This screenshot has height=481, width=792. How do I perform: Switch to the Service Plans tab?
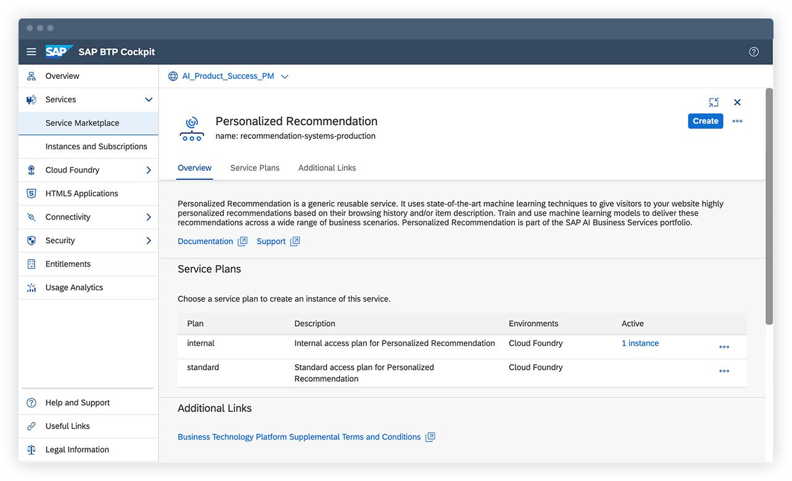(x=255, y=168)
